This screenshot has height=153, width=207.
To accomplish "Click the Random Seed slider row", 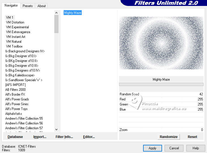I will point(161,94).
